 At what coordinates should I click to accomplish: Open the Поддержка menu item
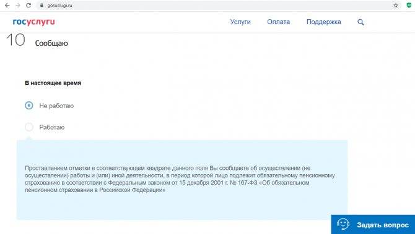pos(324,22)
